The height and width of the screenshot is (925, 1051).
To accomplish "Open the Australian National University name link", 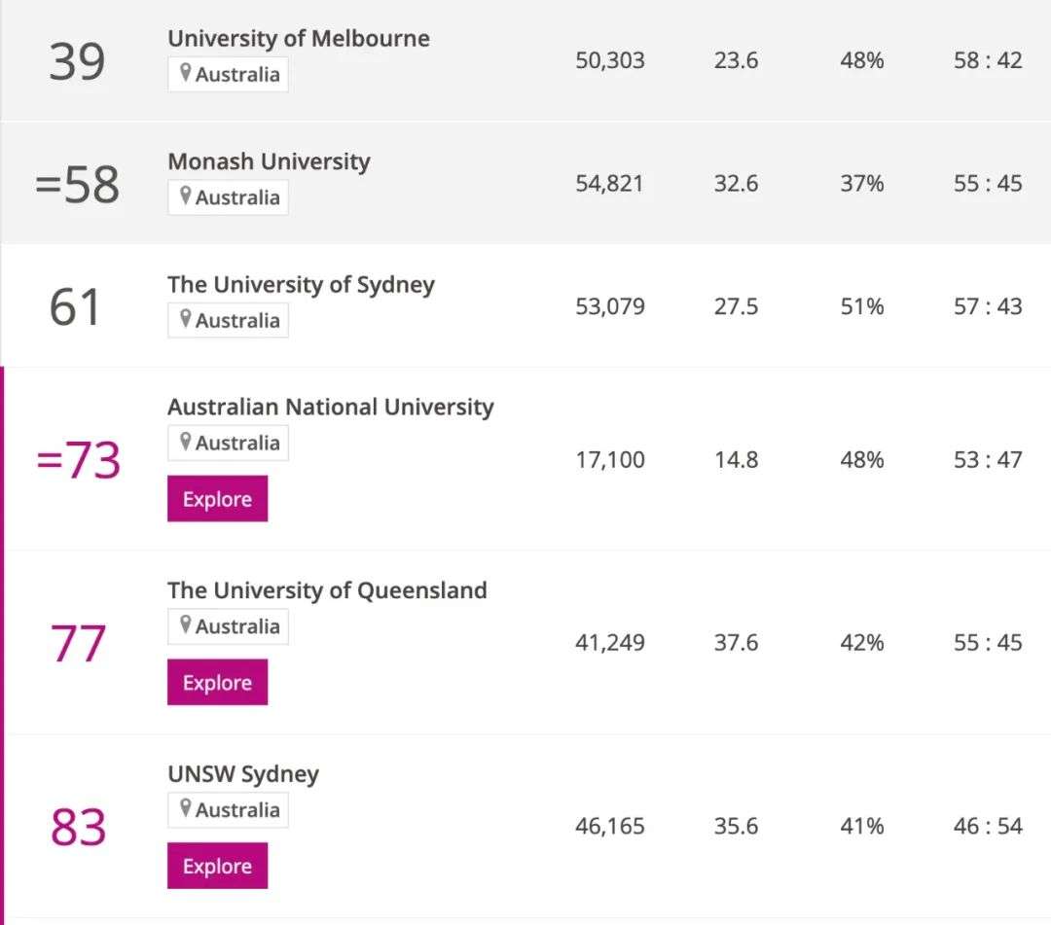I will (331, 407).
